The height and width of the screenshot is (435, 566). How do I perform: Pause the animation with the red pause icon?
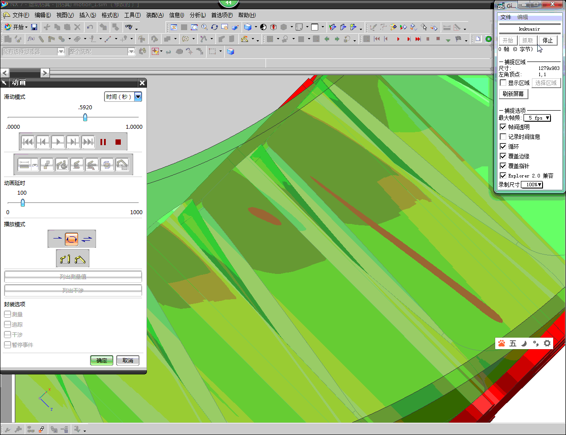(x=103, y=142)
